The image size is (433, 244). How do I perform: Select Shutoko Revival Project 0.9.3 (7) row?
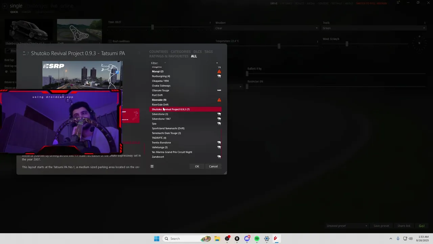pyautogui.click(x=185, y=109)
